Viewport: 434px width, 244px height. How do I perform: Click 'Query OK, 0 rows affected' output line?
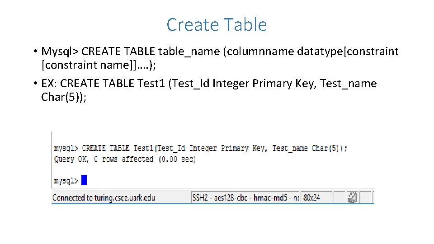coord(125,160)
